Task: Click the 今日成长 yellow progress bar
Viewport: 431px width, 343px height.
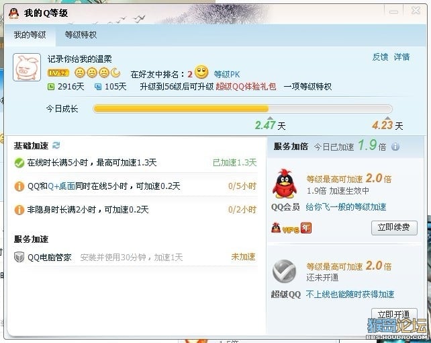Action: (x=242, y=109)
